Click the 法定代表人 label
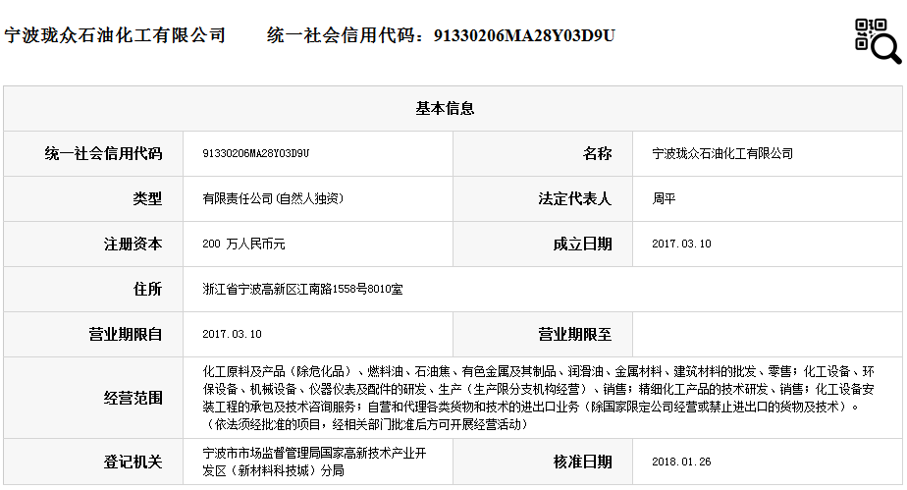This screenshot has width=907, height=490. [575, 198]
